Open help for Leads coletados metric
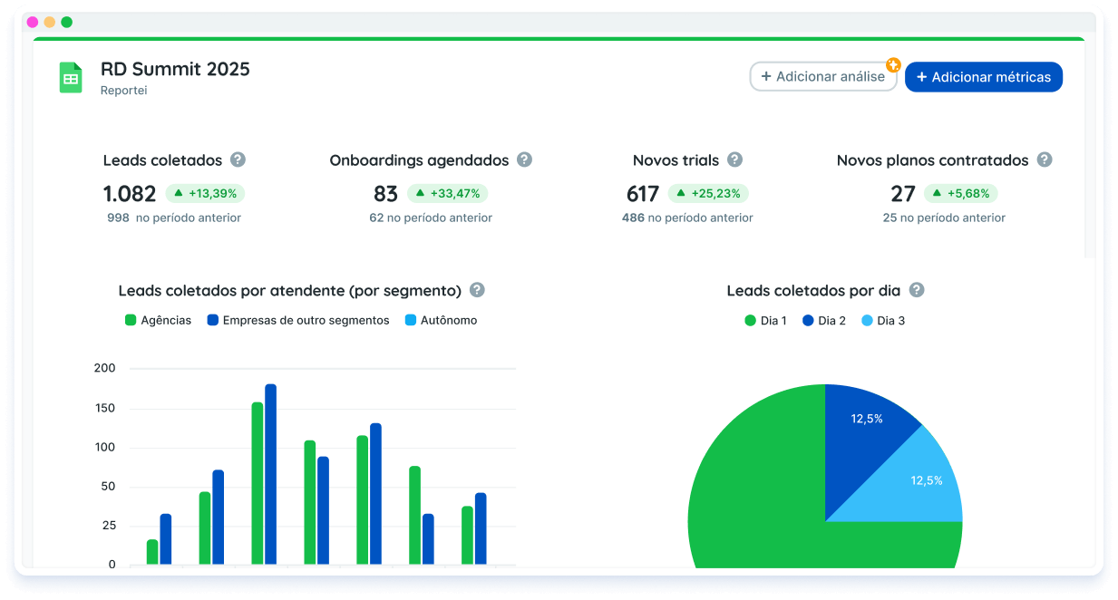This screenshot has height=600, width=1118. pos(238,160)
